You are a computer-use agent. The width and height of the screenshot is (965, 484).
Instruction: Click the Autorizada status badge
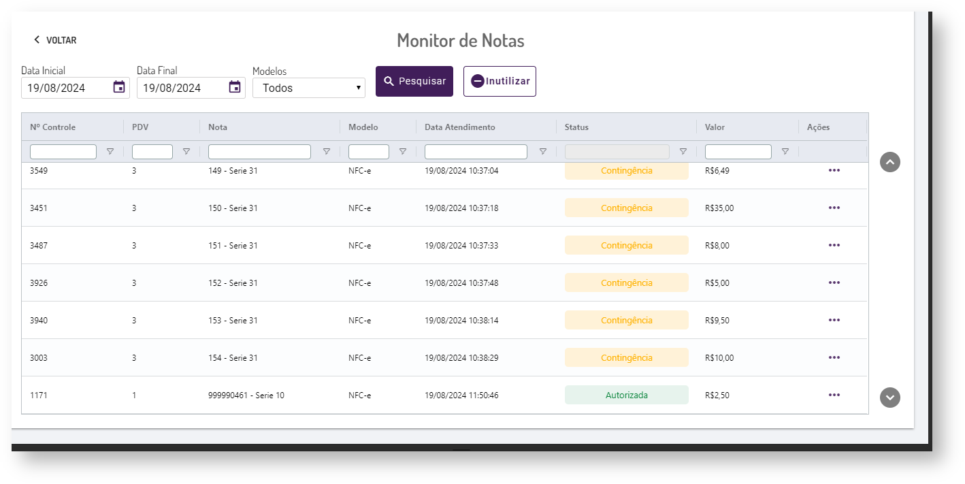[626, 395]
